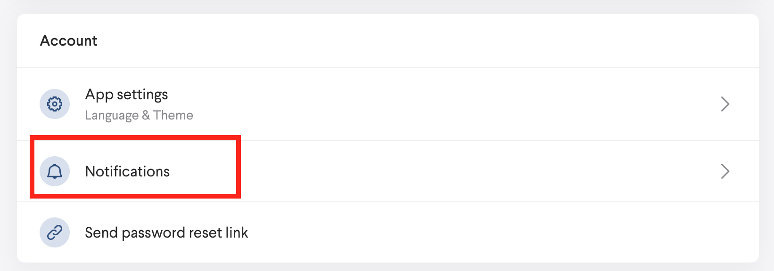Click the word 'Send' in the last row
The image size is (774, 271).
pyautogui.click(x=101, y=232)
